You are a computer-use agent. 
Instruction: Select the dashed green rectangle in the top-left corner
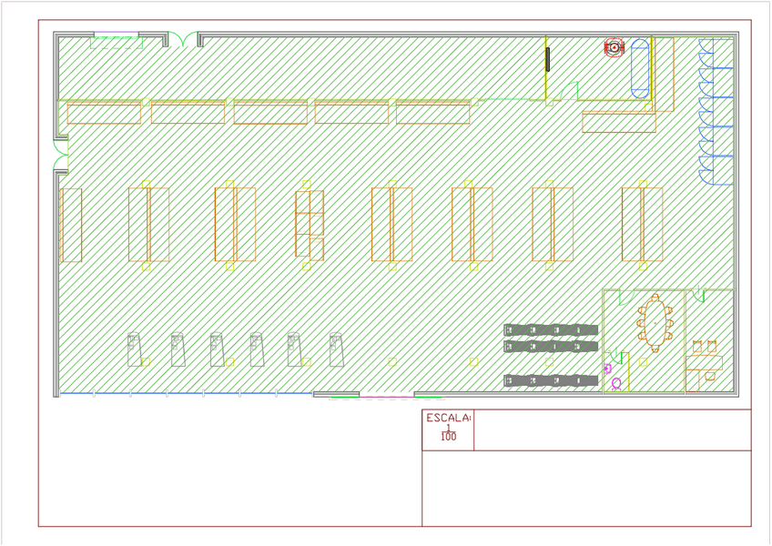(115, 44)
